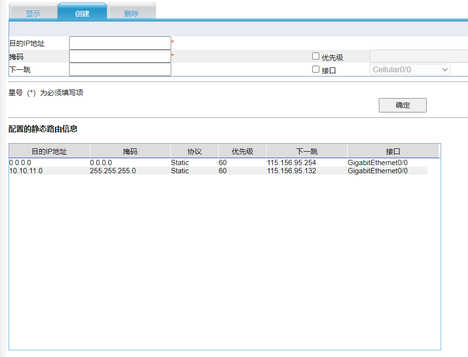Click the 协议 column header
Screen dimensions: 468x357
coord(194,151)
